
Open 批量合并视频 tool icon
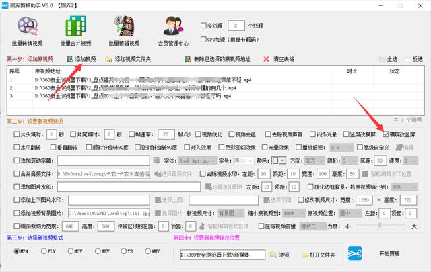pos(75,26)
